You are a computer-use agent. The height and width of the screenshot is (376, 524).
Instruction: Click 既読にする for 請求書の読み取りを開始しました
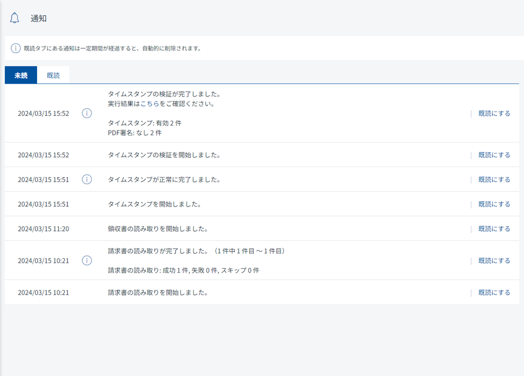[494, 292]
